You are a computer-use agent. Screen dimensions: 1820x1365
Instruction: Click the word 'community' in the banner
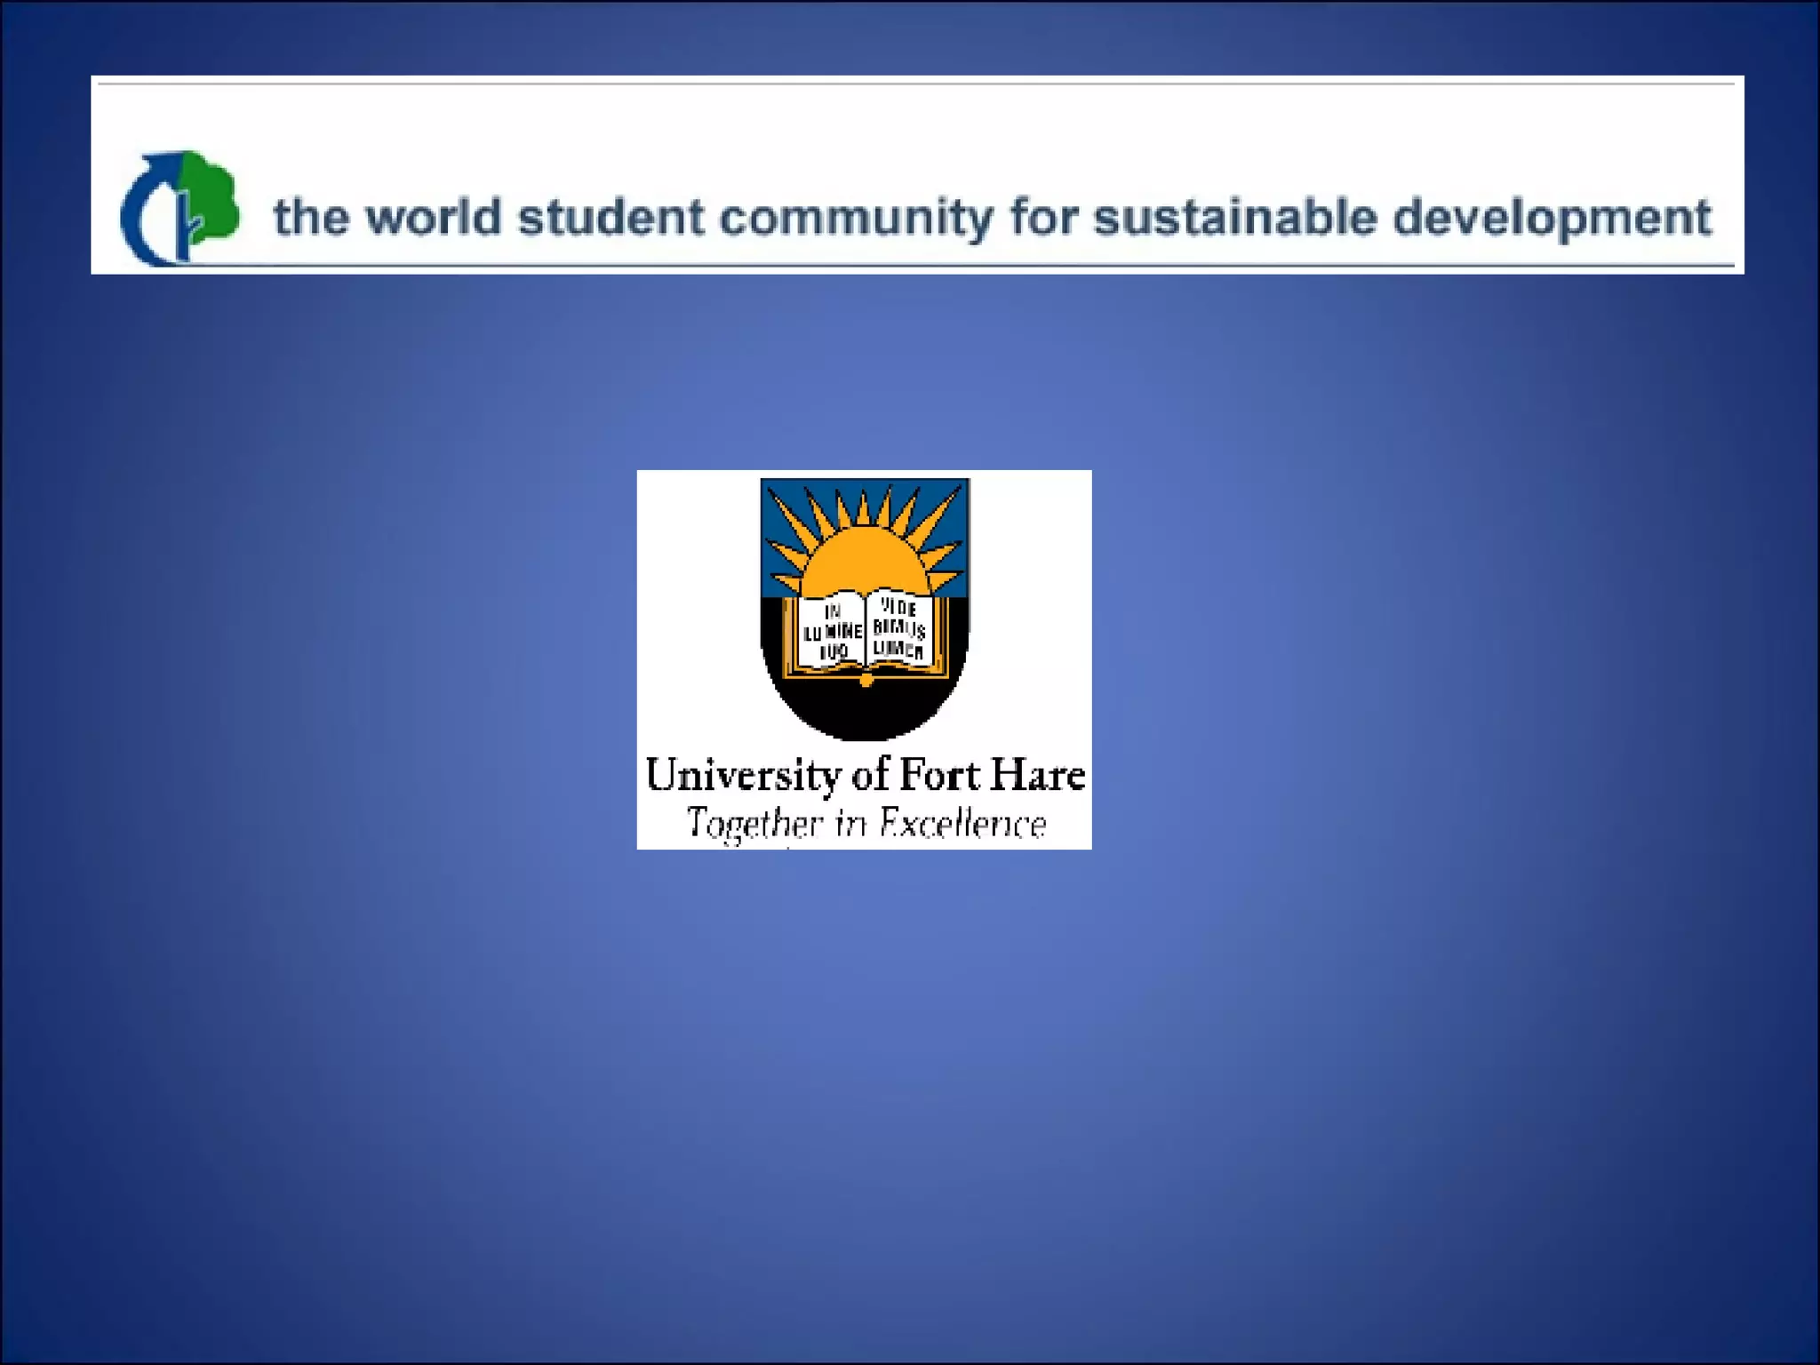pos(856,218)
